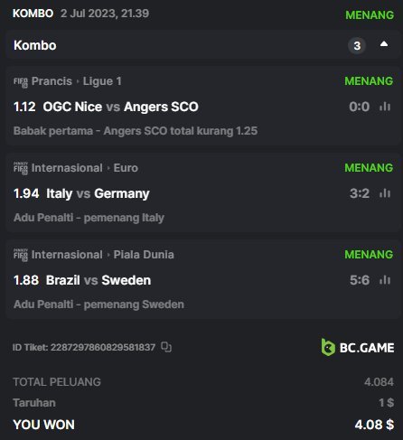Open Brazil vs Sweden match
Image resolution: width=403 pixels, height=440 pixels.
point(98,280)
